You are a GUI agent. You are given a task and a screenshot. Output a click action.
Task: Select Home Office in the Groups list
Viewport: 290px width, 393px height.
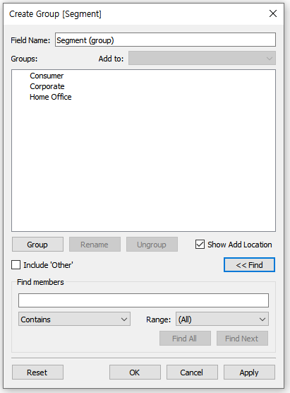tap(51, 97)
